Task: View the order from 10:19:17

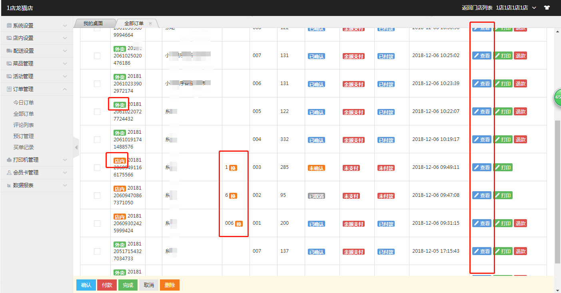Action: 482,140
